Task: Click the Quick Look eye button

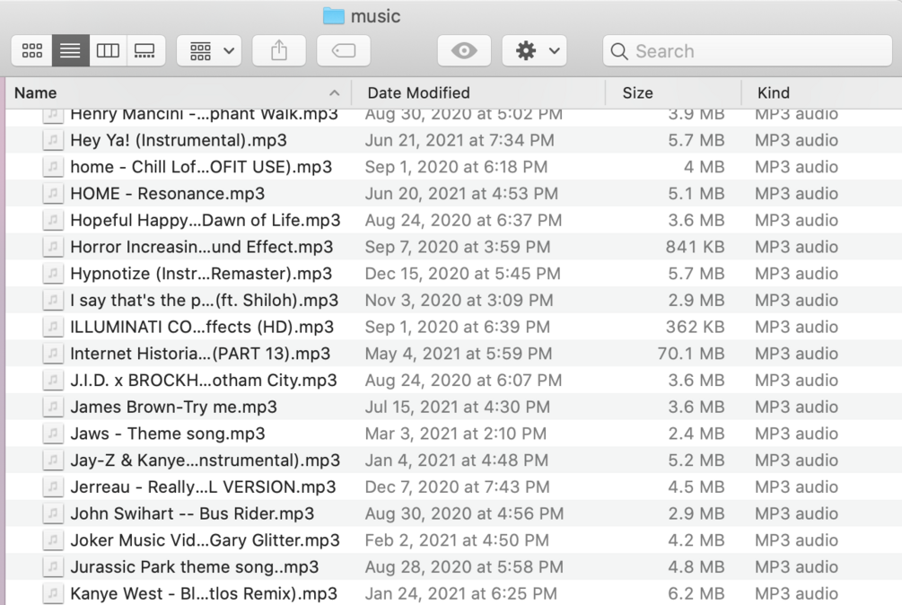Action: (x=464, y=50)
